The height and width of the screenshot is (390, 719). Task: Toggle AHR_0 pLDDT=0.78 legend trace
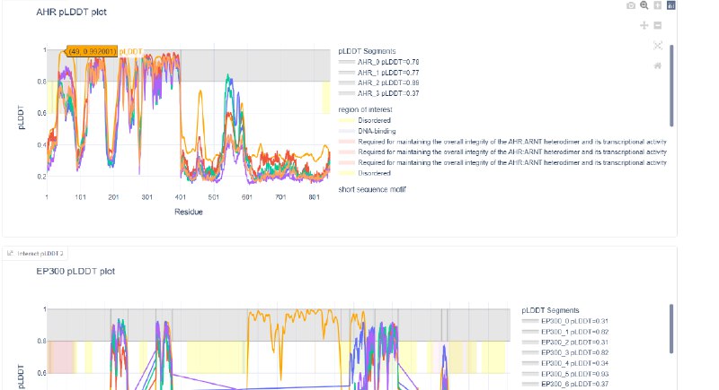[x=378, y=62]
